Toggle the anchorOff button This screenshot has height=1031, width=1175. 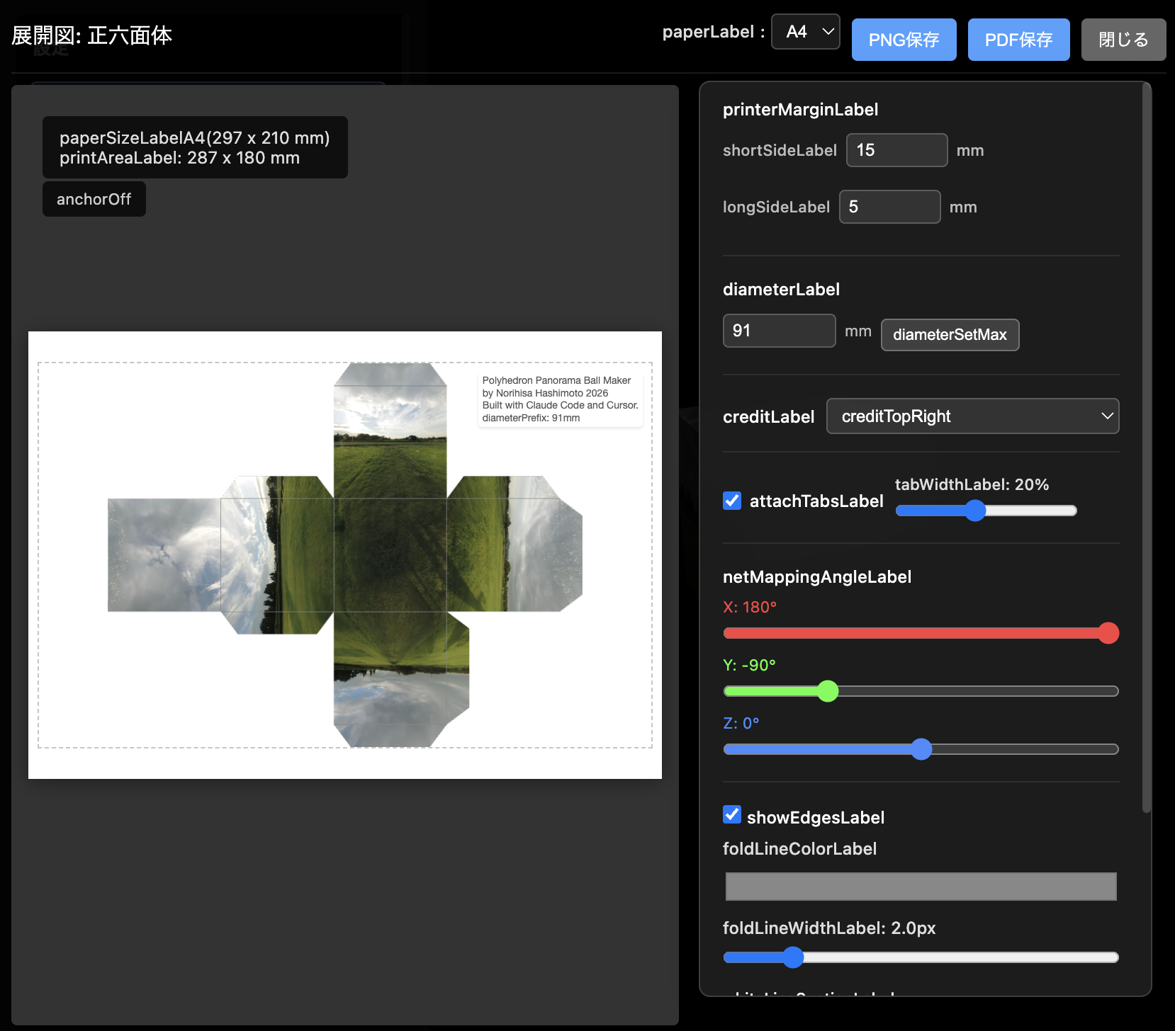[94, 199]
